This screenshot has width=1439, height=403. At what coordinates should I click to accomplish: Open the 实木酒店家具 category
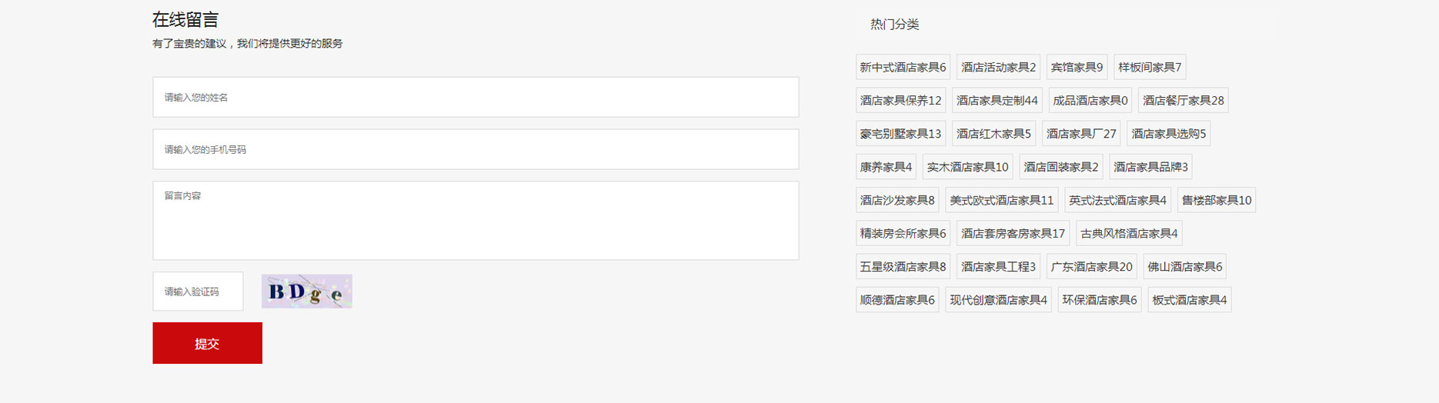click(967, 167)
